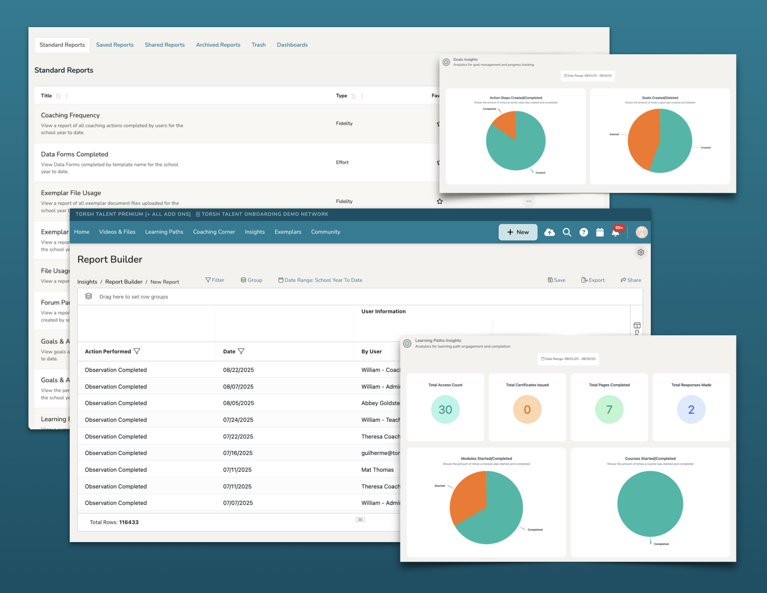The width and height of the screenshot is (767, 593).
Task: Click the New button
Action: 518,233
